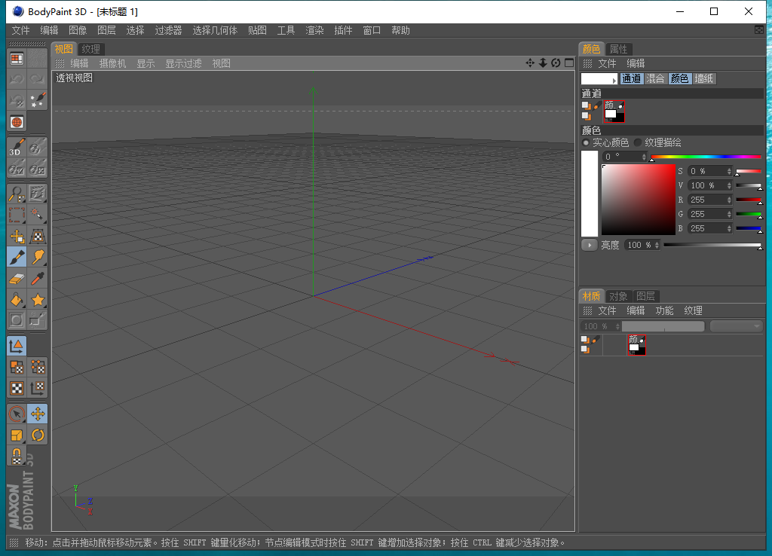Click the rainbow hue slider

(x=706, y=157)
